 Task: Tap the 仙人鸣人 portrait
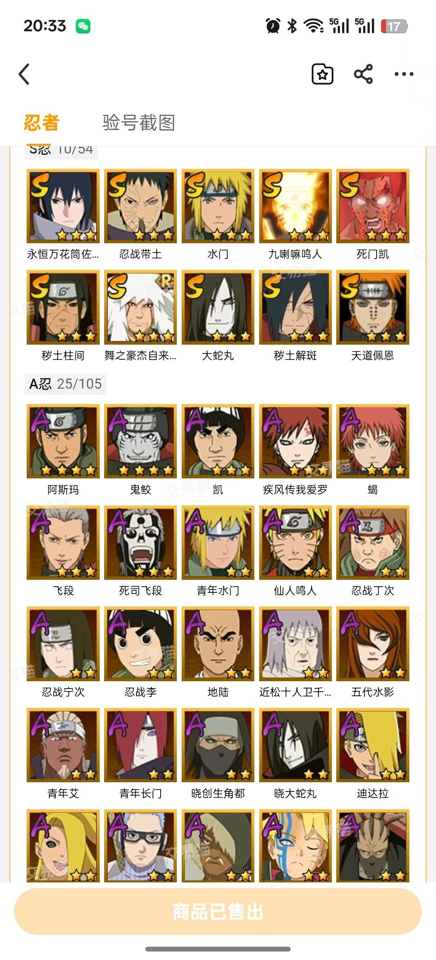(x=296, y=543)
